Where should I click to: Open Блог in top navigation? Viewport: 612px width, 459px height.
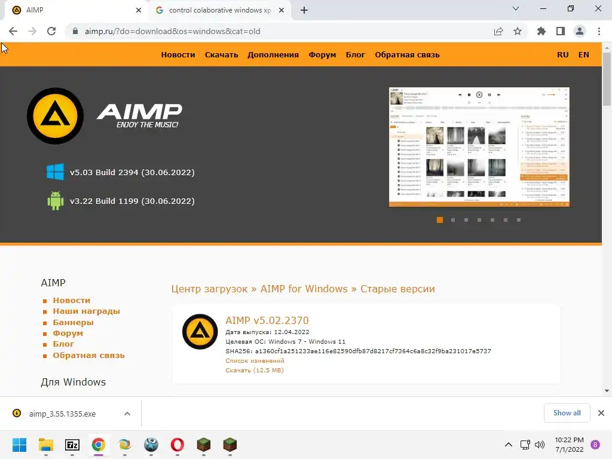point(356,54)
